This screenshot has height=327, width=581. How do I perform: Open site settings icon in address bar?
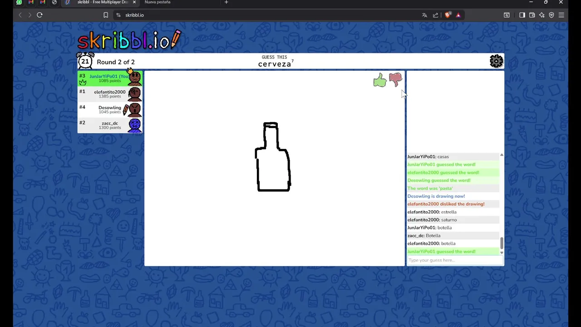pos(118,15)
